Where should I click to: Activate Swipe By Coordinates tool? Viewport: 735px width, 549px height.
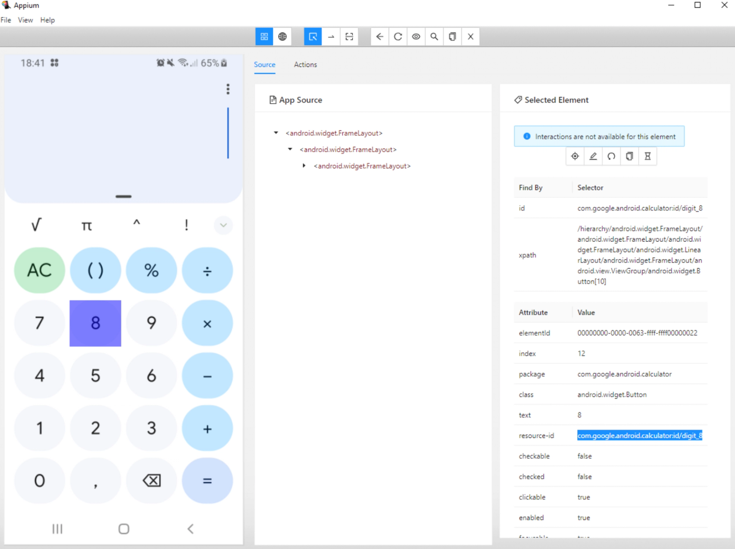point(331,37)
